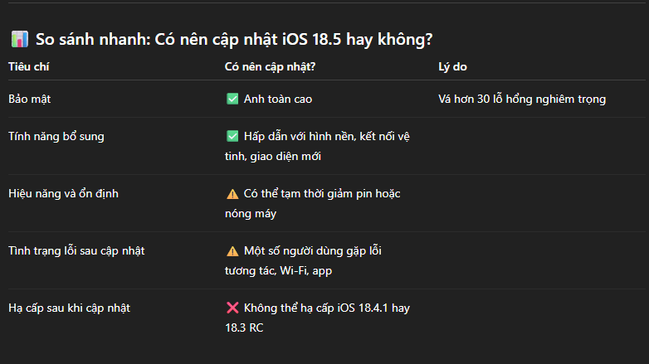Click the 'An toàn cao' text
Image resolution: width=649 pixels, height=364 pixels.
tap(278, 99)
